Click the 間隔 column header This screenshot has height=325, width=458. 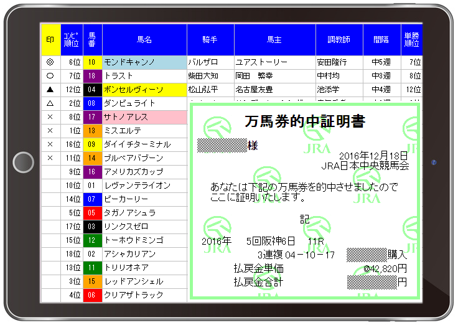[x=381, y=40]
